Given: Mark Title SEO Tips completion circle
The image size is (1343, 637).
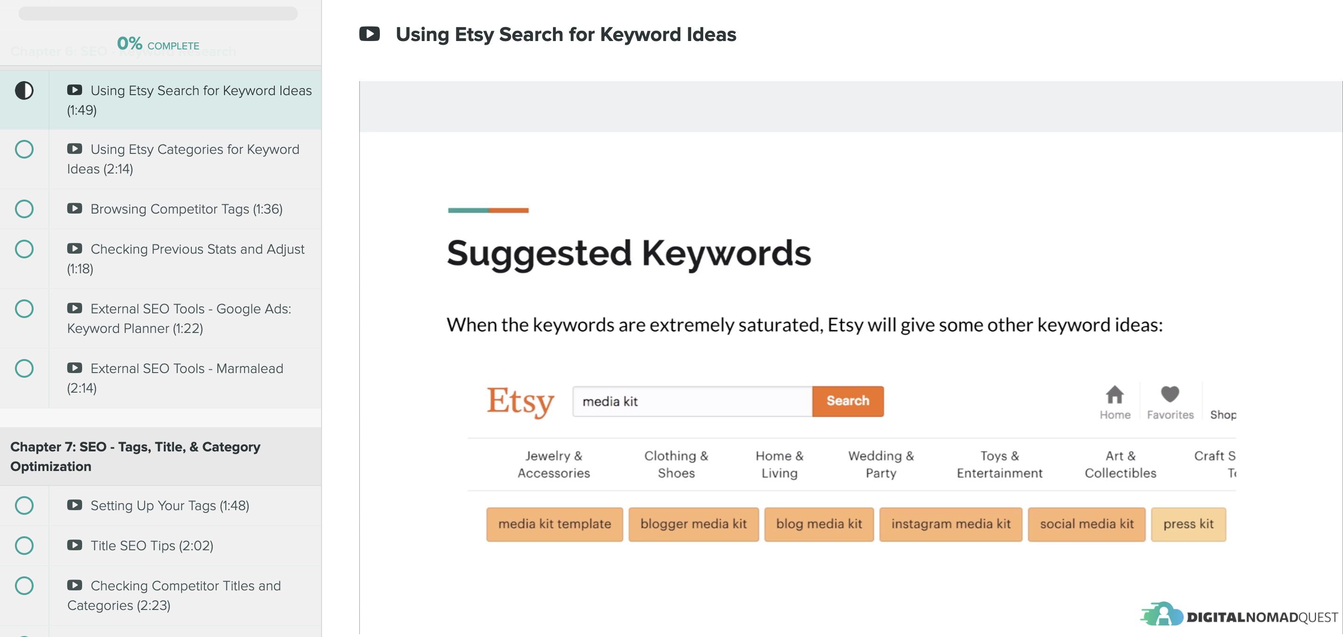Looking at the screenshot, I should (24, 545).
